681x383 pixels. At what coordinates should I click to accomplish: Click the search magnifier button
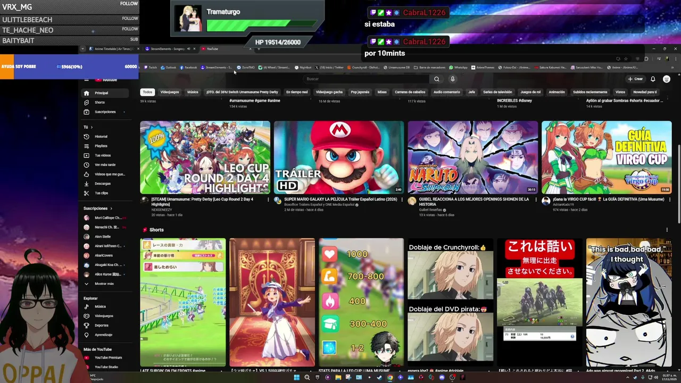pyautogui.click(x=436, y=79)
